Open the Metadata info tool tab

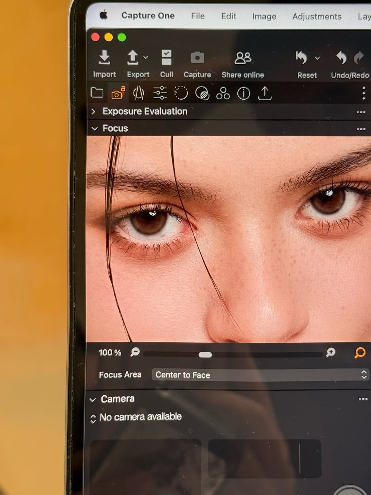click(x=244, y=93)
